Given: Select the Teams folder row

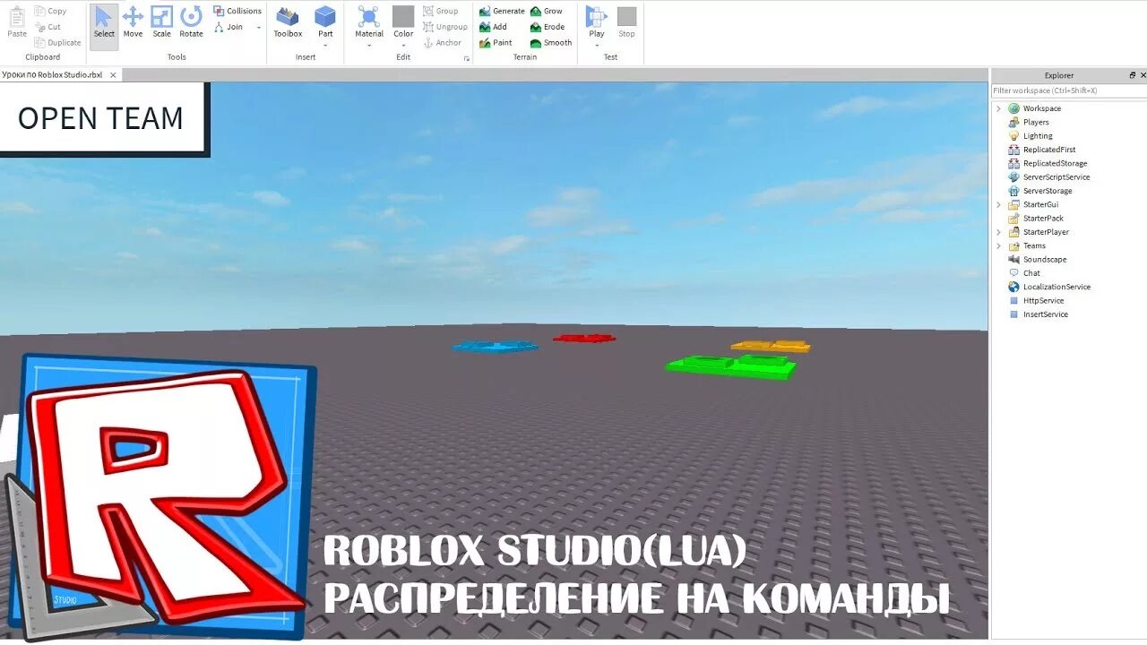Looking at the screenshot, I should [x=1034, y=245].
